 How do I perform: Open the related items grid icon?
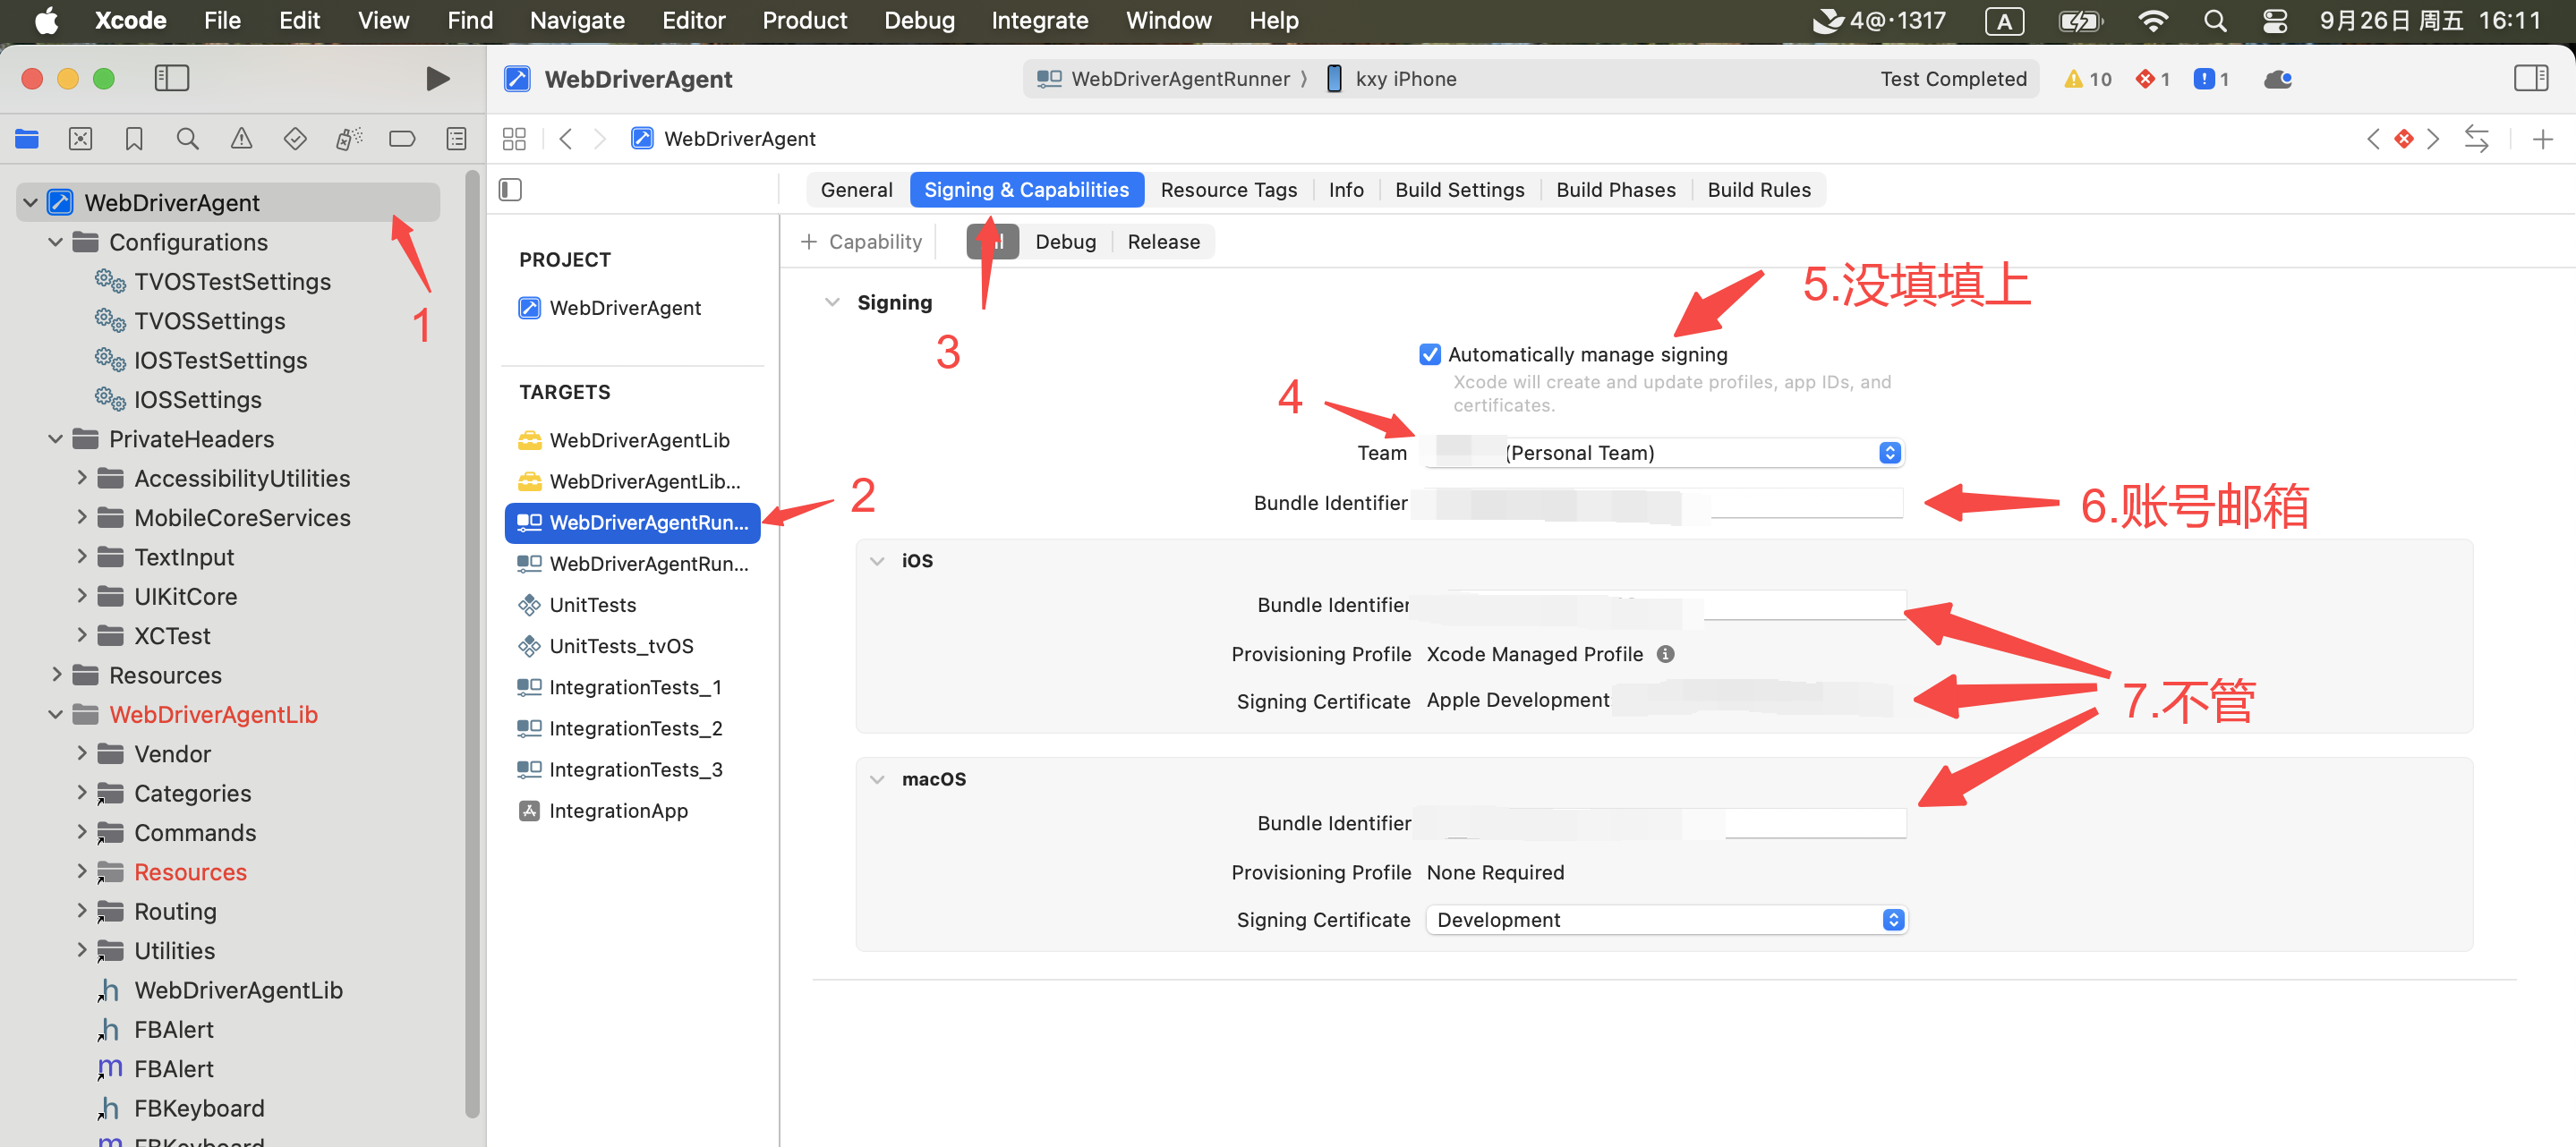pos(514,139)
